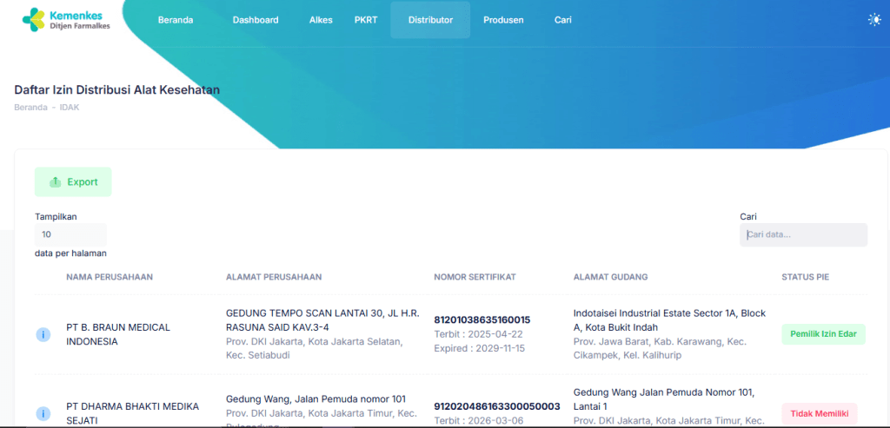This screenshot has width=890, height=428.
Task: Open the Beranda menu item
Action: coord(176,20)
